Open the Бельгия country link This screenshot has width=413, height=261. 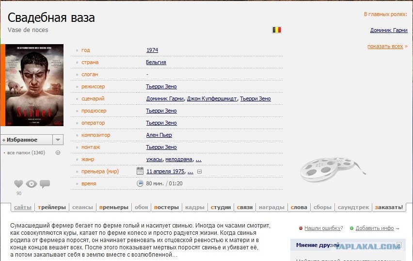(156, 62)
